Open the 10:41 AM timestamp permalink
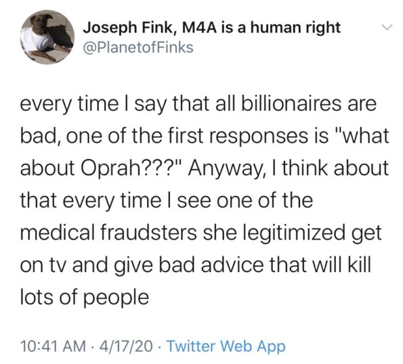This screenshot has height=364, width=403. point(54,346)
